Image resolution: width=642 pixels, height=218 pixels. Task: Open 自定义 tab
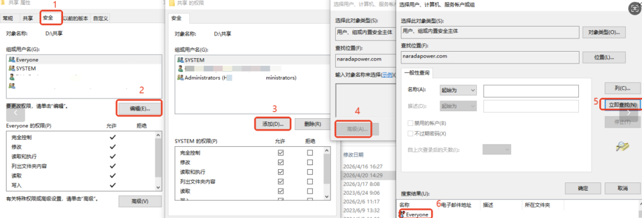click(x=100, y=18)
